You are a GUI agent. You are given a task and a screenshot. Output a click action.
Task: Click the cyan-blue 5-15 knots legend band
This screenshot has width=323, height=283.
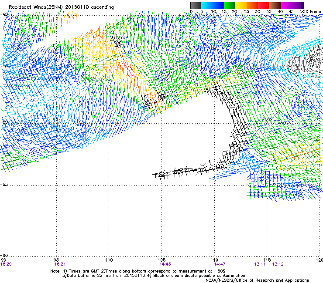point(213,5)
